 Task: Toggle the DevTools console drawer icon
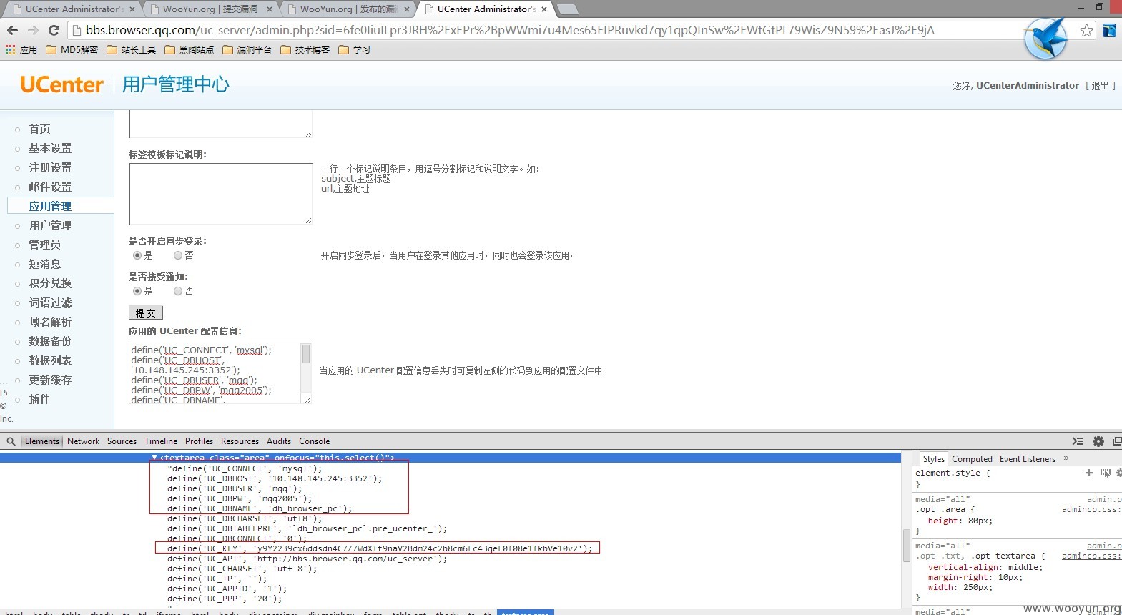(1078, 441)
